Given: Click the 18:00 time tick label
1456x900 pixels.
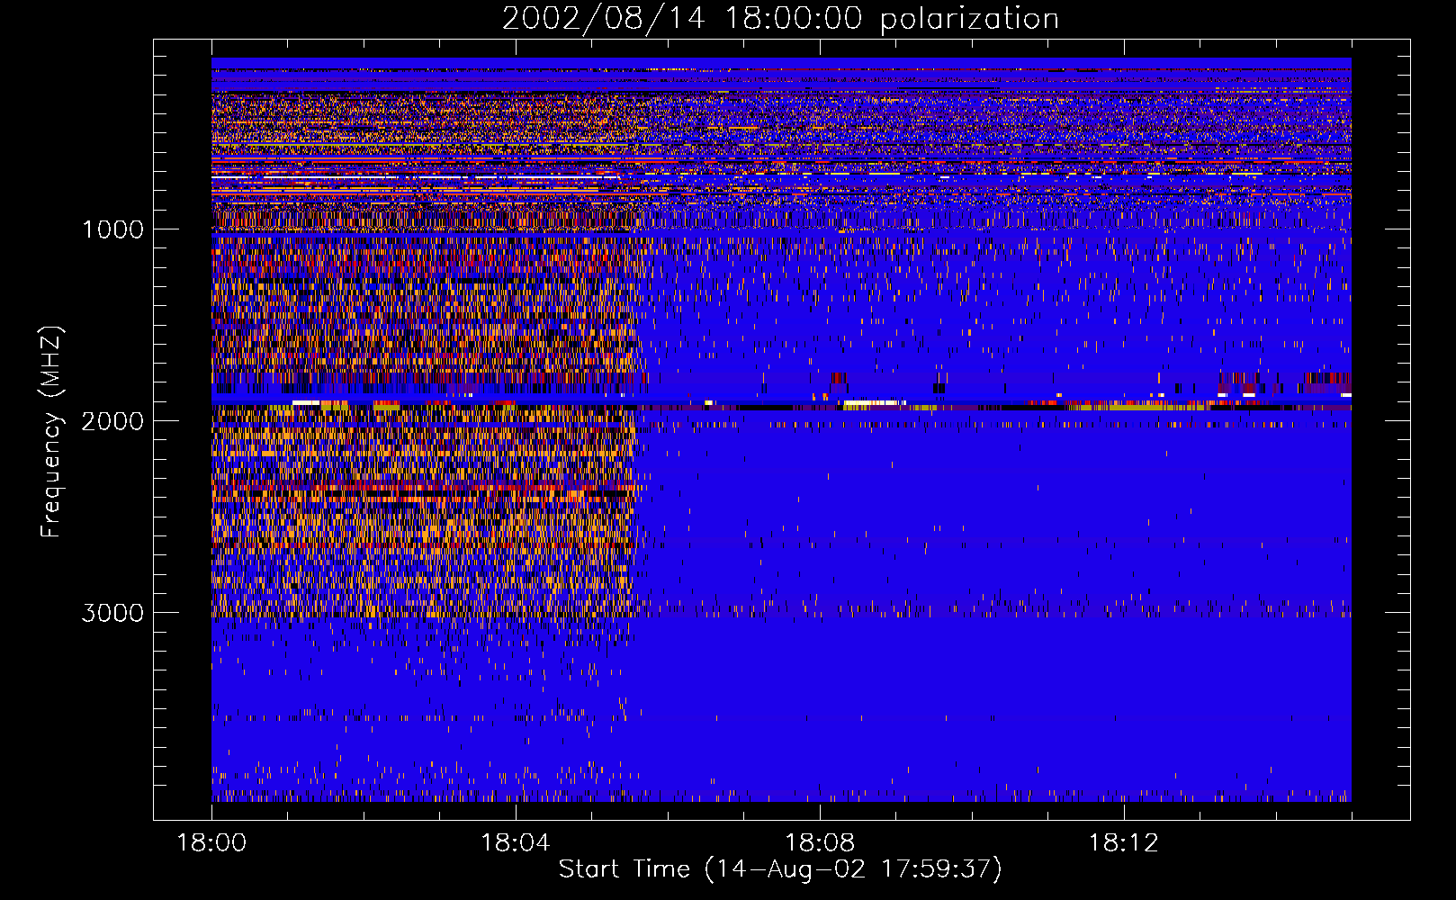Looking at the screenshot, I should click(211, 843).
